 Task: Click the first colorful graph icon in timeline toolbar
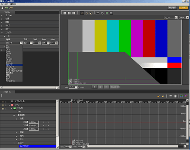coord(182,96)
